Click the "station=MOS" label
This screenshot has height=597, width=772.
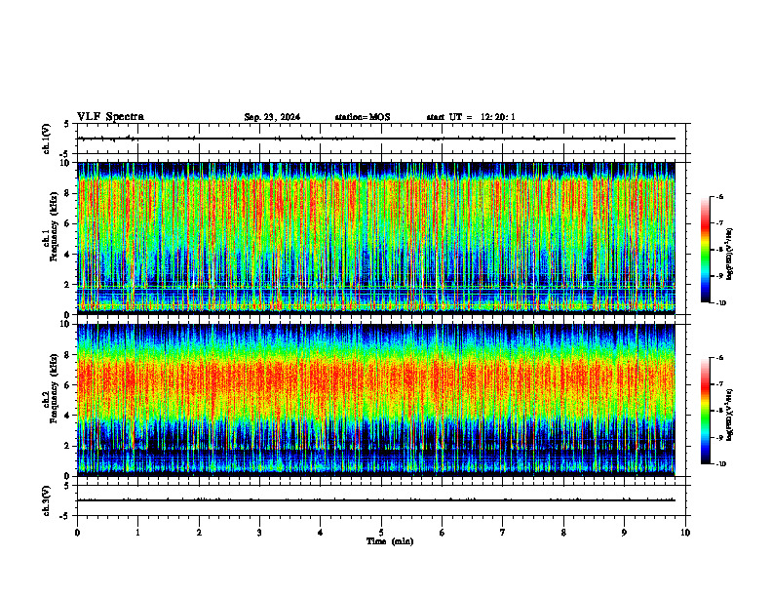pyautogui.click(x=363, y=117)
